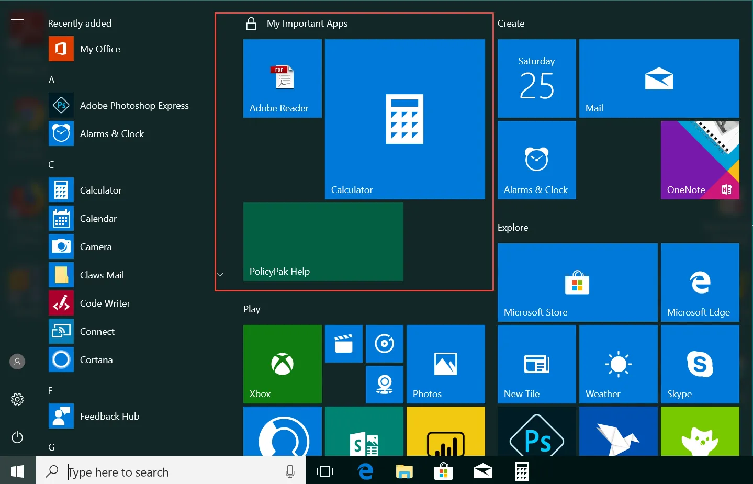Open the Alarms & Clock tile

(537, 160)
